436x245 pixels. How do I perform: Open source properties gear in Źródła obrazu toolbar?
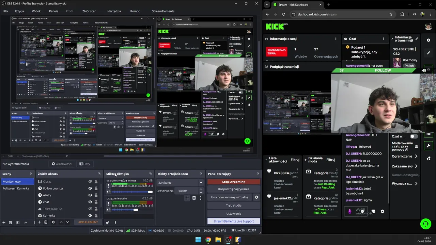click(x=53, y=222)
